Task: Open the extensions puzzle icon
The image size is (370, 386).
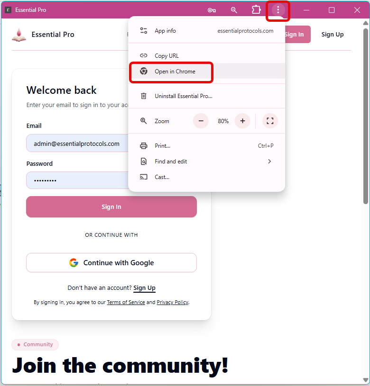Action: (256, 10)
